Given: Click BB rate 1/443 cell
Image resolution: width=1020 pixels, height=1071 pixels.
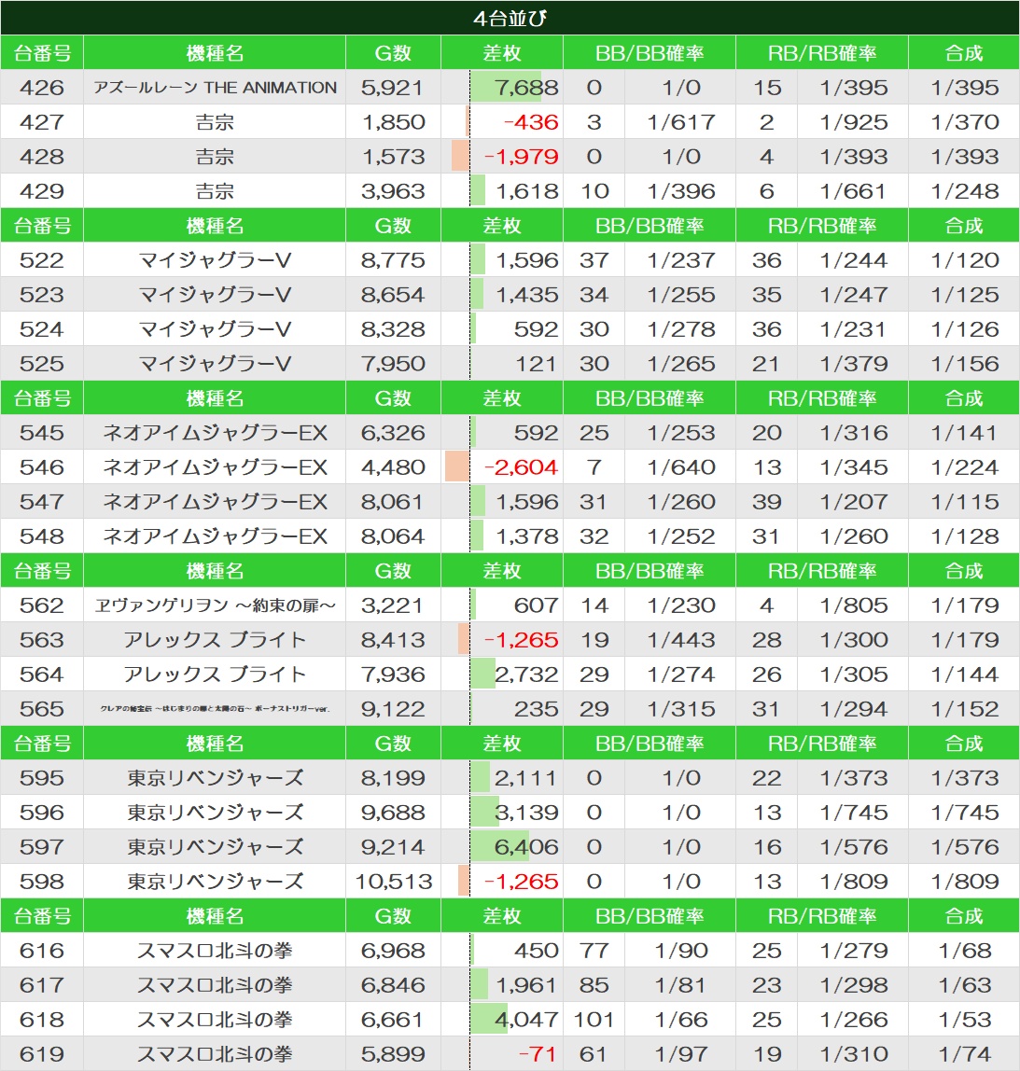Looking at the screenshot, I should pos(680,640).
